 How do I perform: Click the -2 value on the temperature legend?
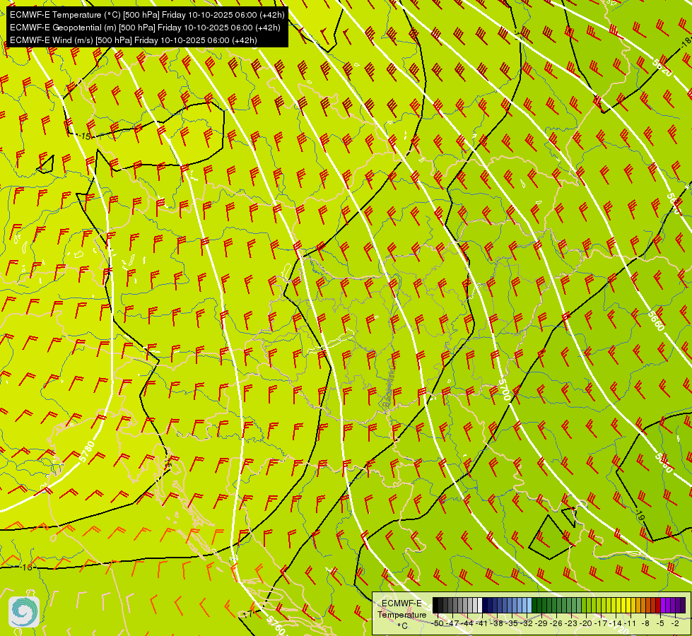pos(675,623)
